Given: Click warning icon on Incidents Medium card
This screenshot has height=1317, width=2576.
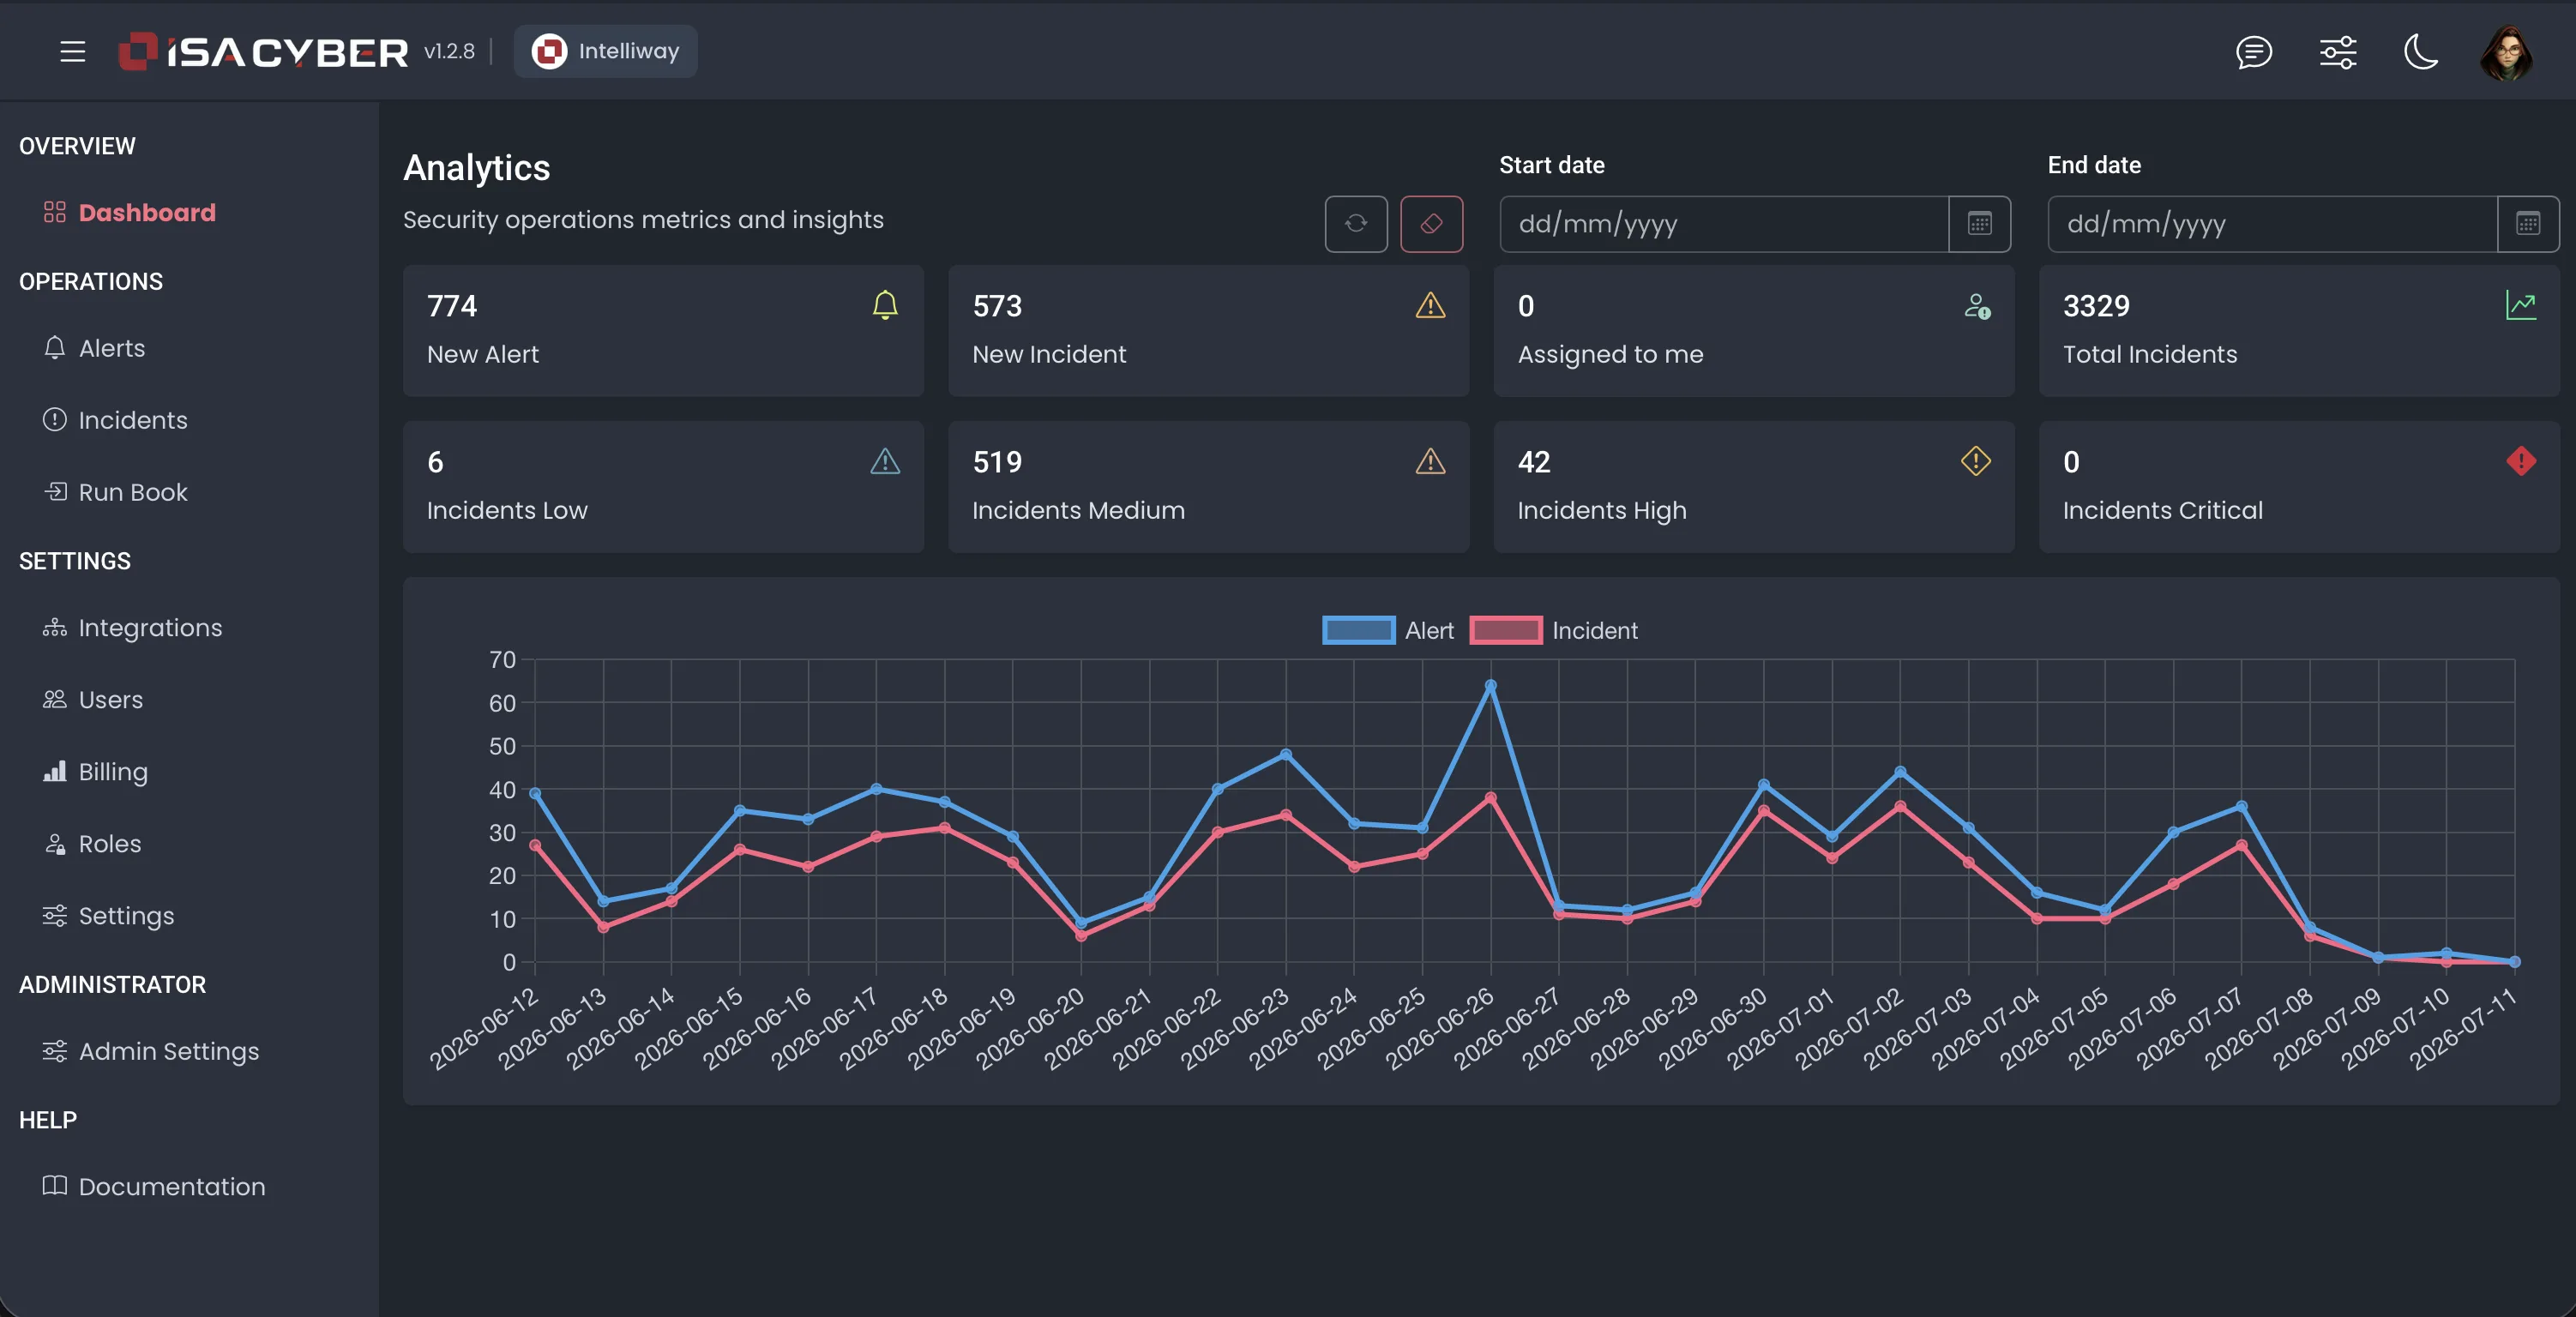Looking at the screenshot, I should (1430, 461).
